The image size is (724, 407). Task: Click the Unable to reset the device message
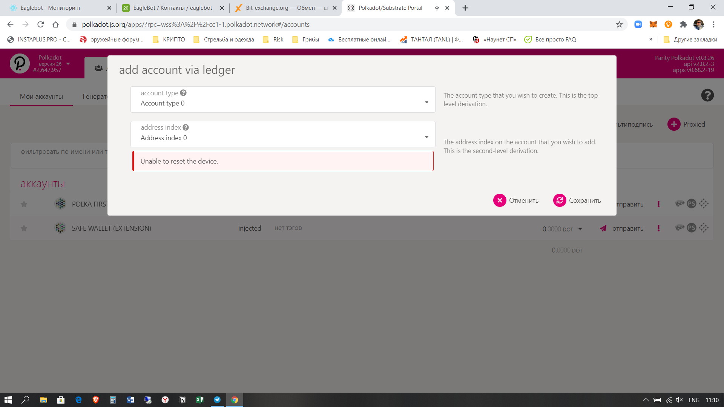[x=283, y=161]
